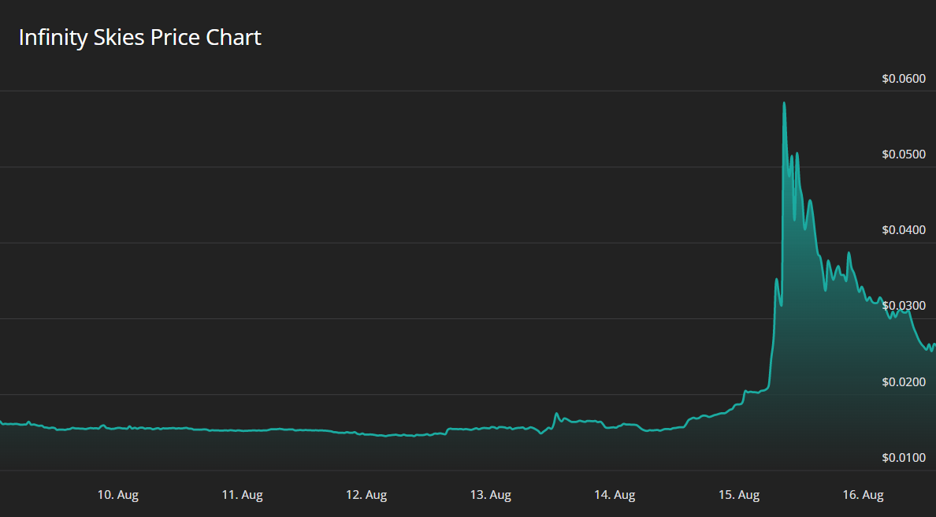Select the $0.0200 price axis label
This screenshot has width=936, height=517.
904,381
